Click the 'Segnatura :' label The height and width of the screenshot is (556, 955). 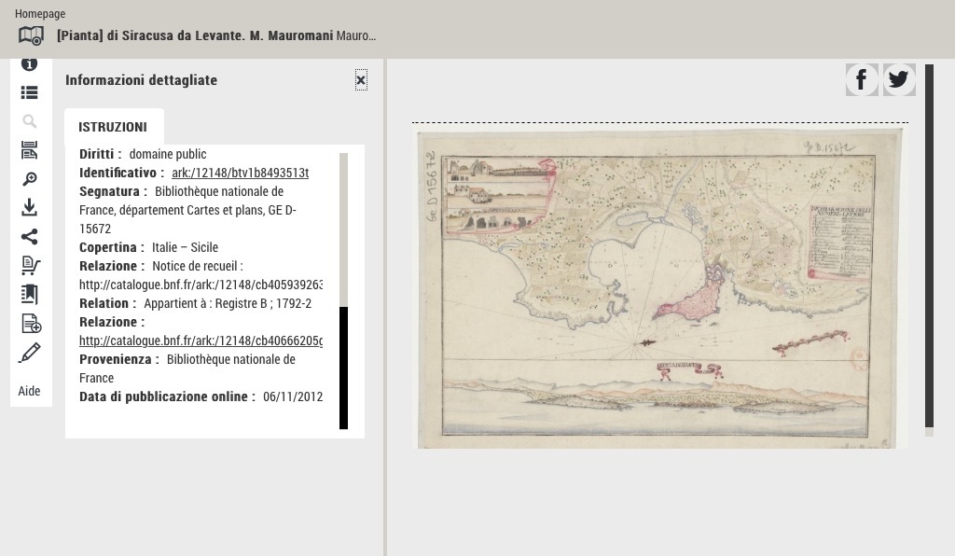[113, 191]
